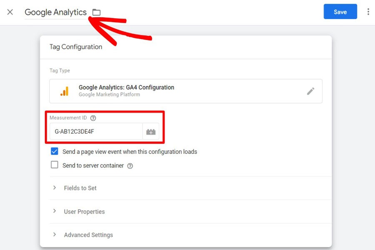Open the three-dot more options menu
Screen dimensions: 375x250
[x=368, y=12]
